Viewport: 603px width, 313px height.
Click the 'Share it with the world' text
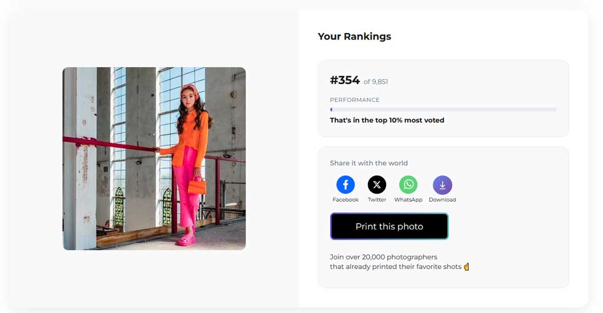[x=369, y=163]
